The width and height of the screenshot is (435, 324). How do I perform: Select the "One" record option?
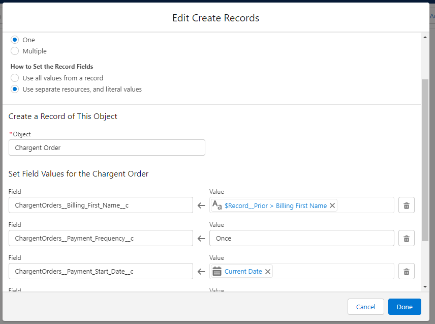point(15,40)
